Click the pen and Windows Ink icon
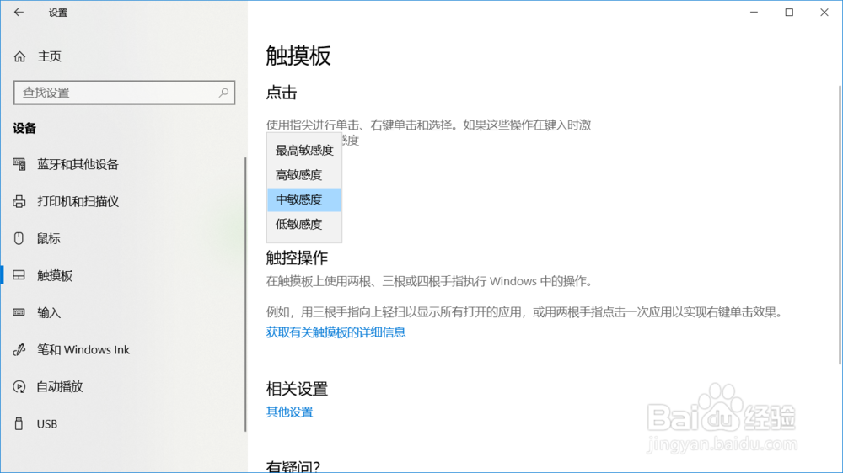Image resolution: width=843 pixels, height=473 pixels. (x=19, y=349)
